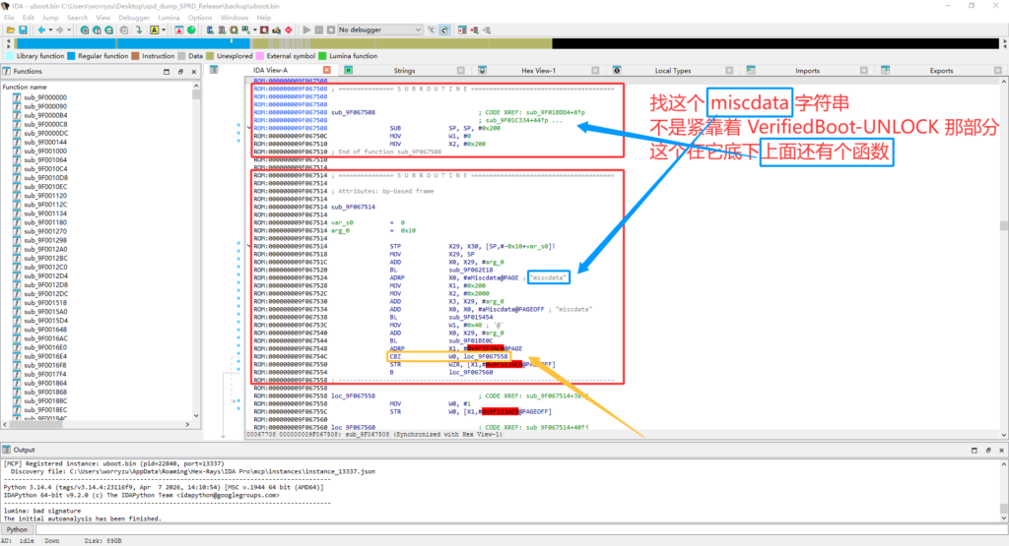
Task: Click the blue Jump back arrow
Action: (41, 30)
